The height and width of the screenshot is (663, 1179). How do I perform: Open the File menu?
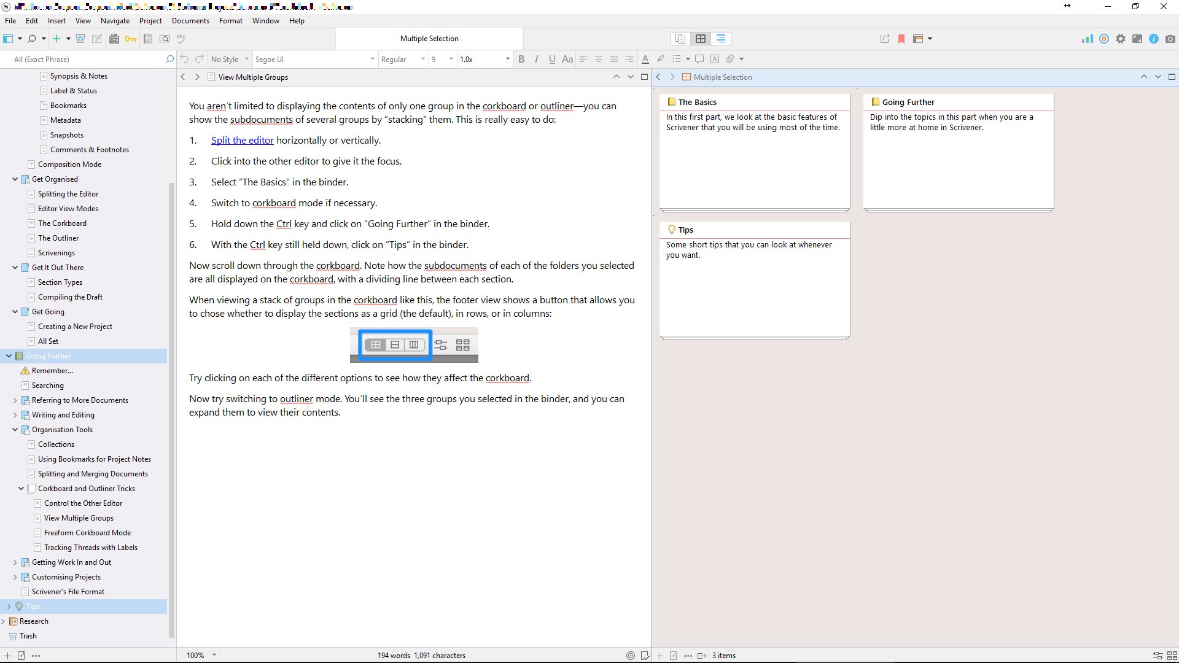10,20
